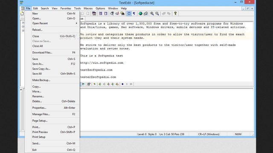Click the Zoom Out magnifier icon
Screen dimensions: 273x153
(157, 14)
